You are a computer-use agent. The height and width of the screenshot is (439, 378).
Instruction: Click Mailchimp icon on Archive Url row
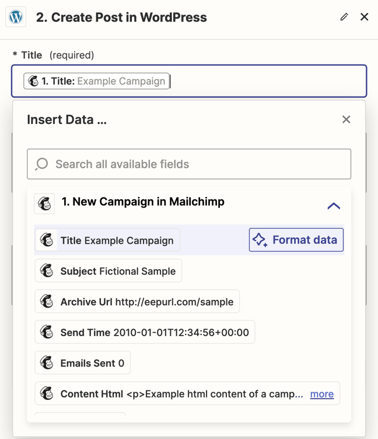(47, 302)
